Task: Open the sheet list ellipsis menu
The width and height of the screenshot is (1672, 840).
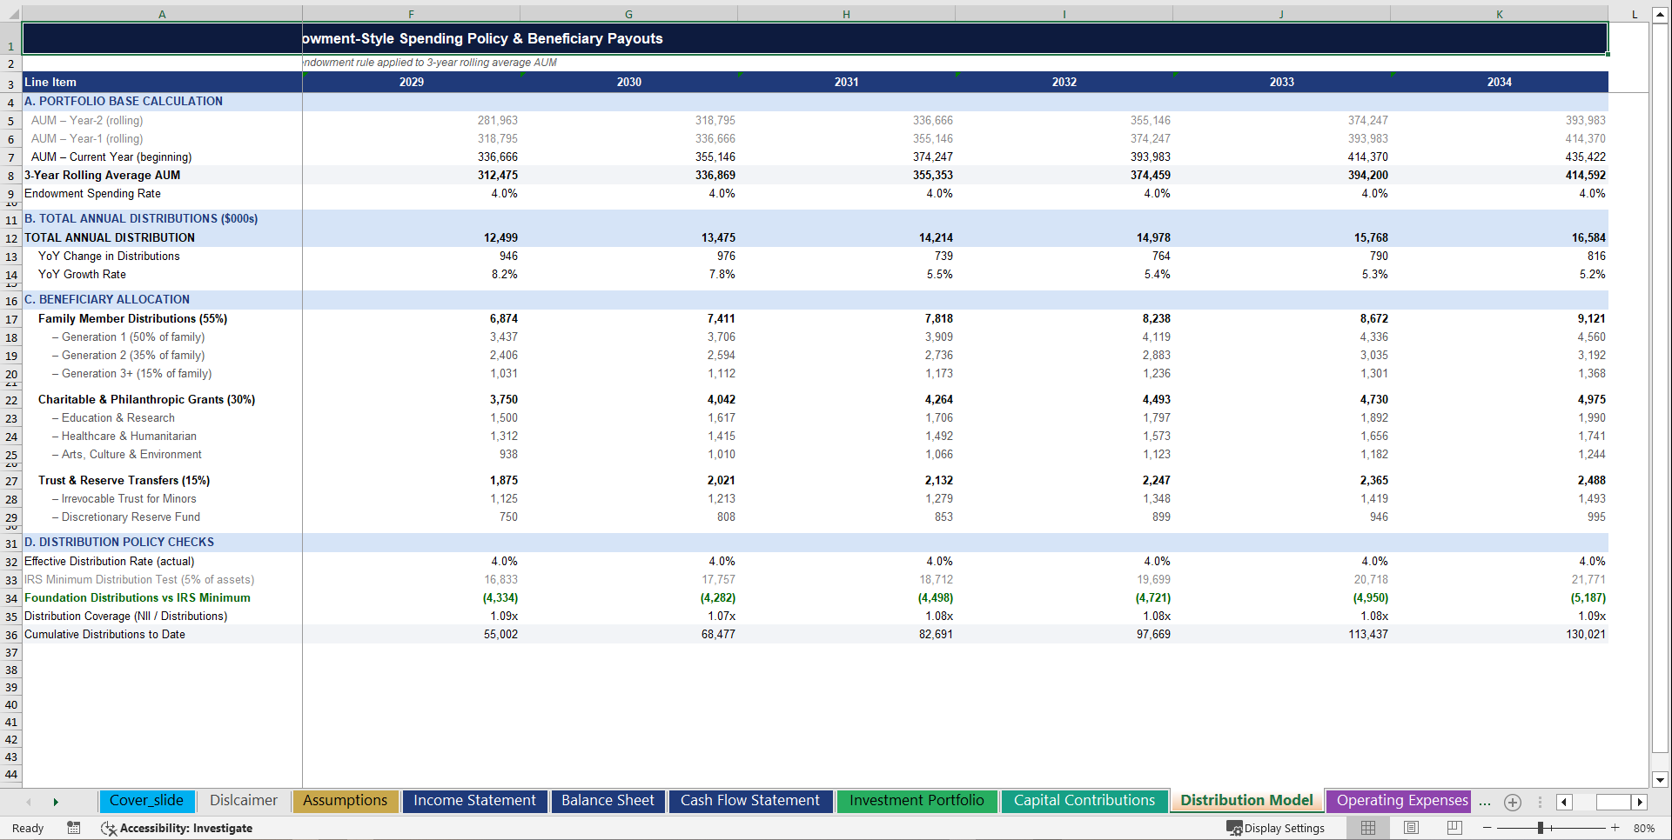Action: click(1483, 802)
